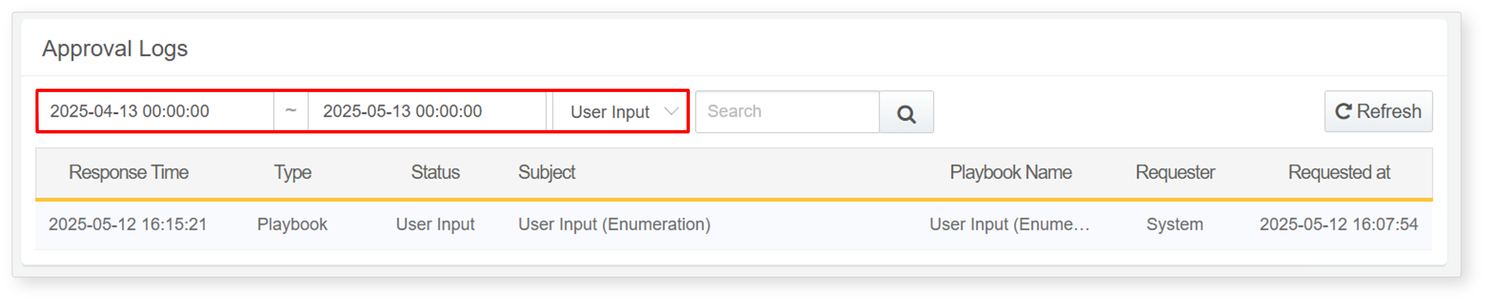The image size is (1486, 302).
Task: Click the Approval Logs panel title
Action: coord(115,48)
